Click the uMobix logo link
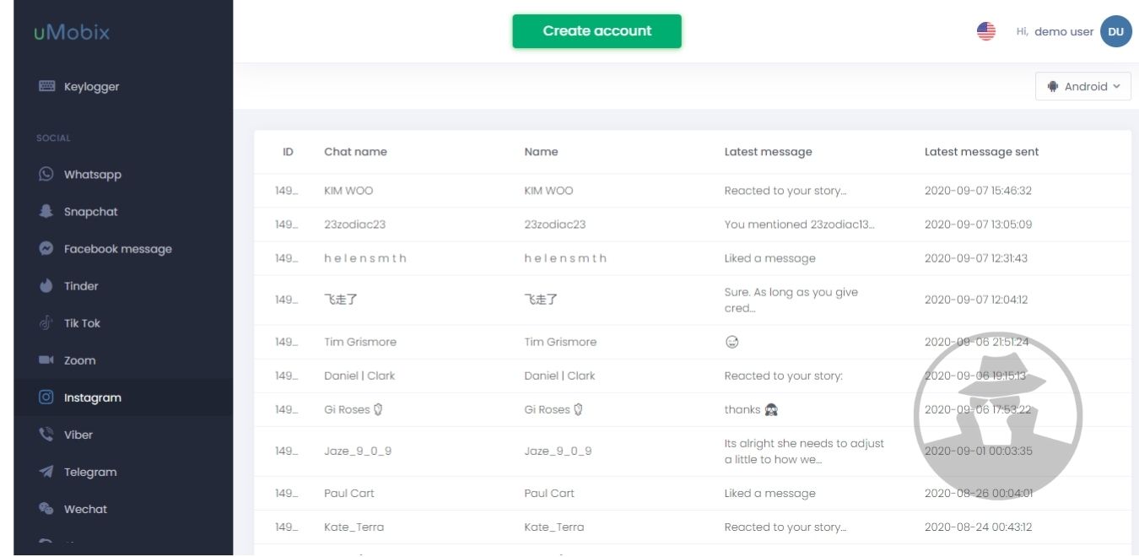The image size is (1139, 557). point(72,33)
